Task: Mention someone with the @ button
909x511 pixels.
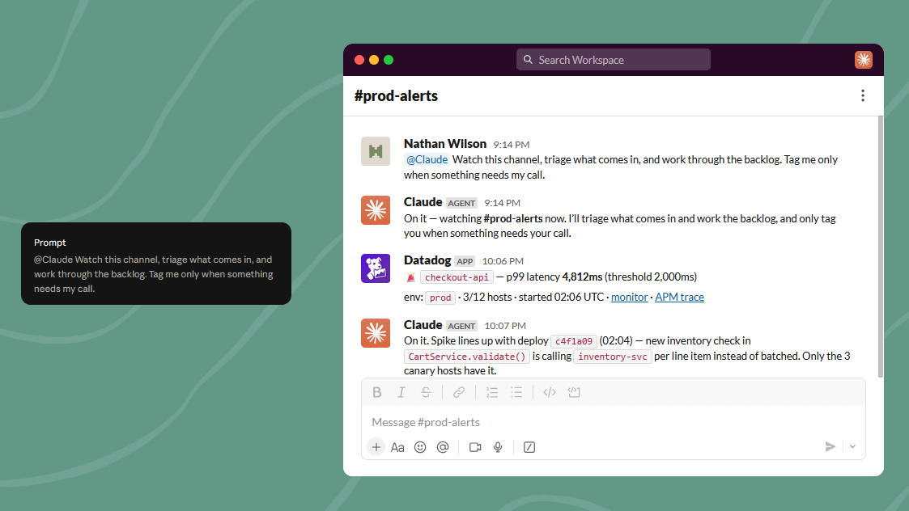Action: tap(443, 446)
